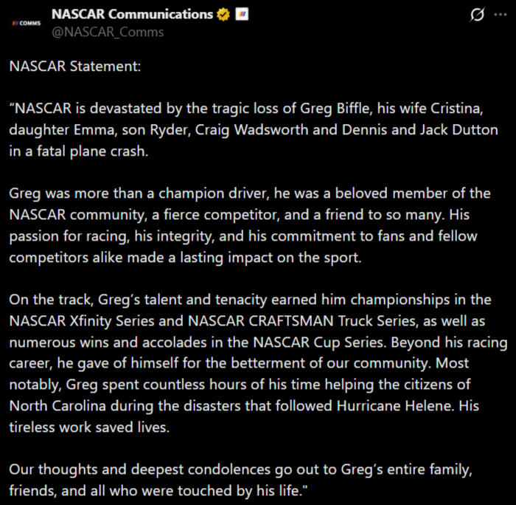Screen dimensions: 516x505
Task: Click the NASCAR Communications display name
Action: (131, 15)
